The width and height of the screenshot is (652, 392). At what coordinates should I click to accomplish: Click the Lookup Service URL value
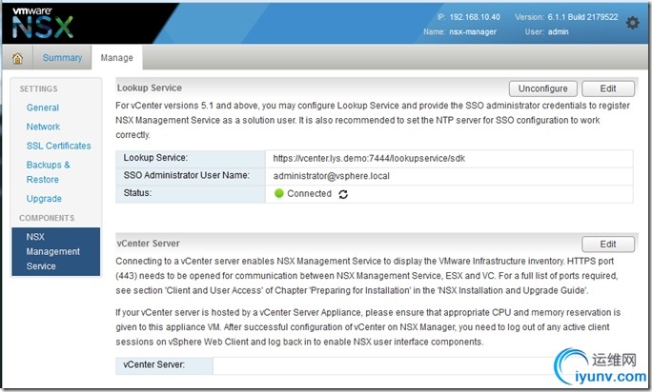click(x=369, y=158)
